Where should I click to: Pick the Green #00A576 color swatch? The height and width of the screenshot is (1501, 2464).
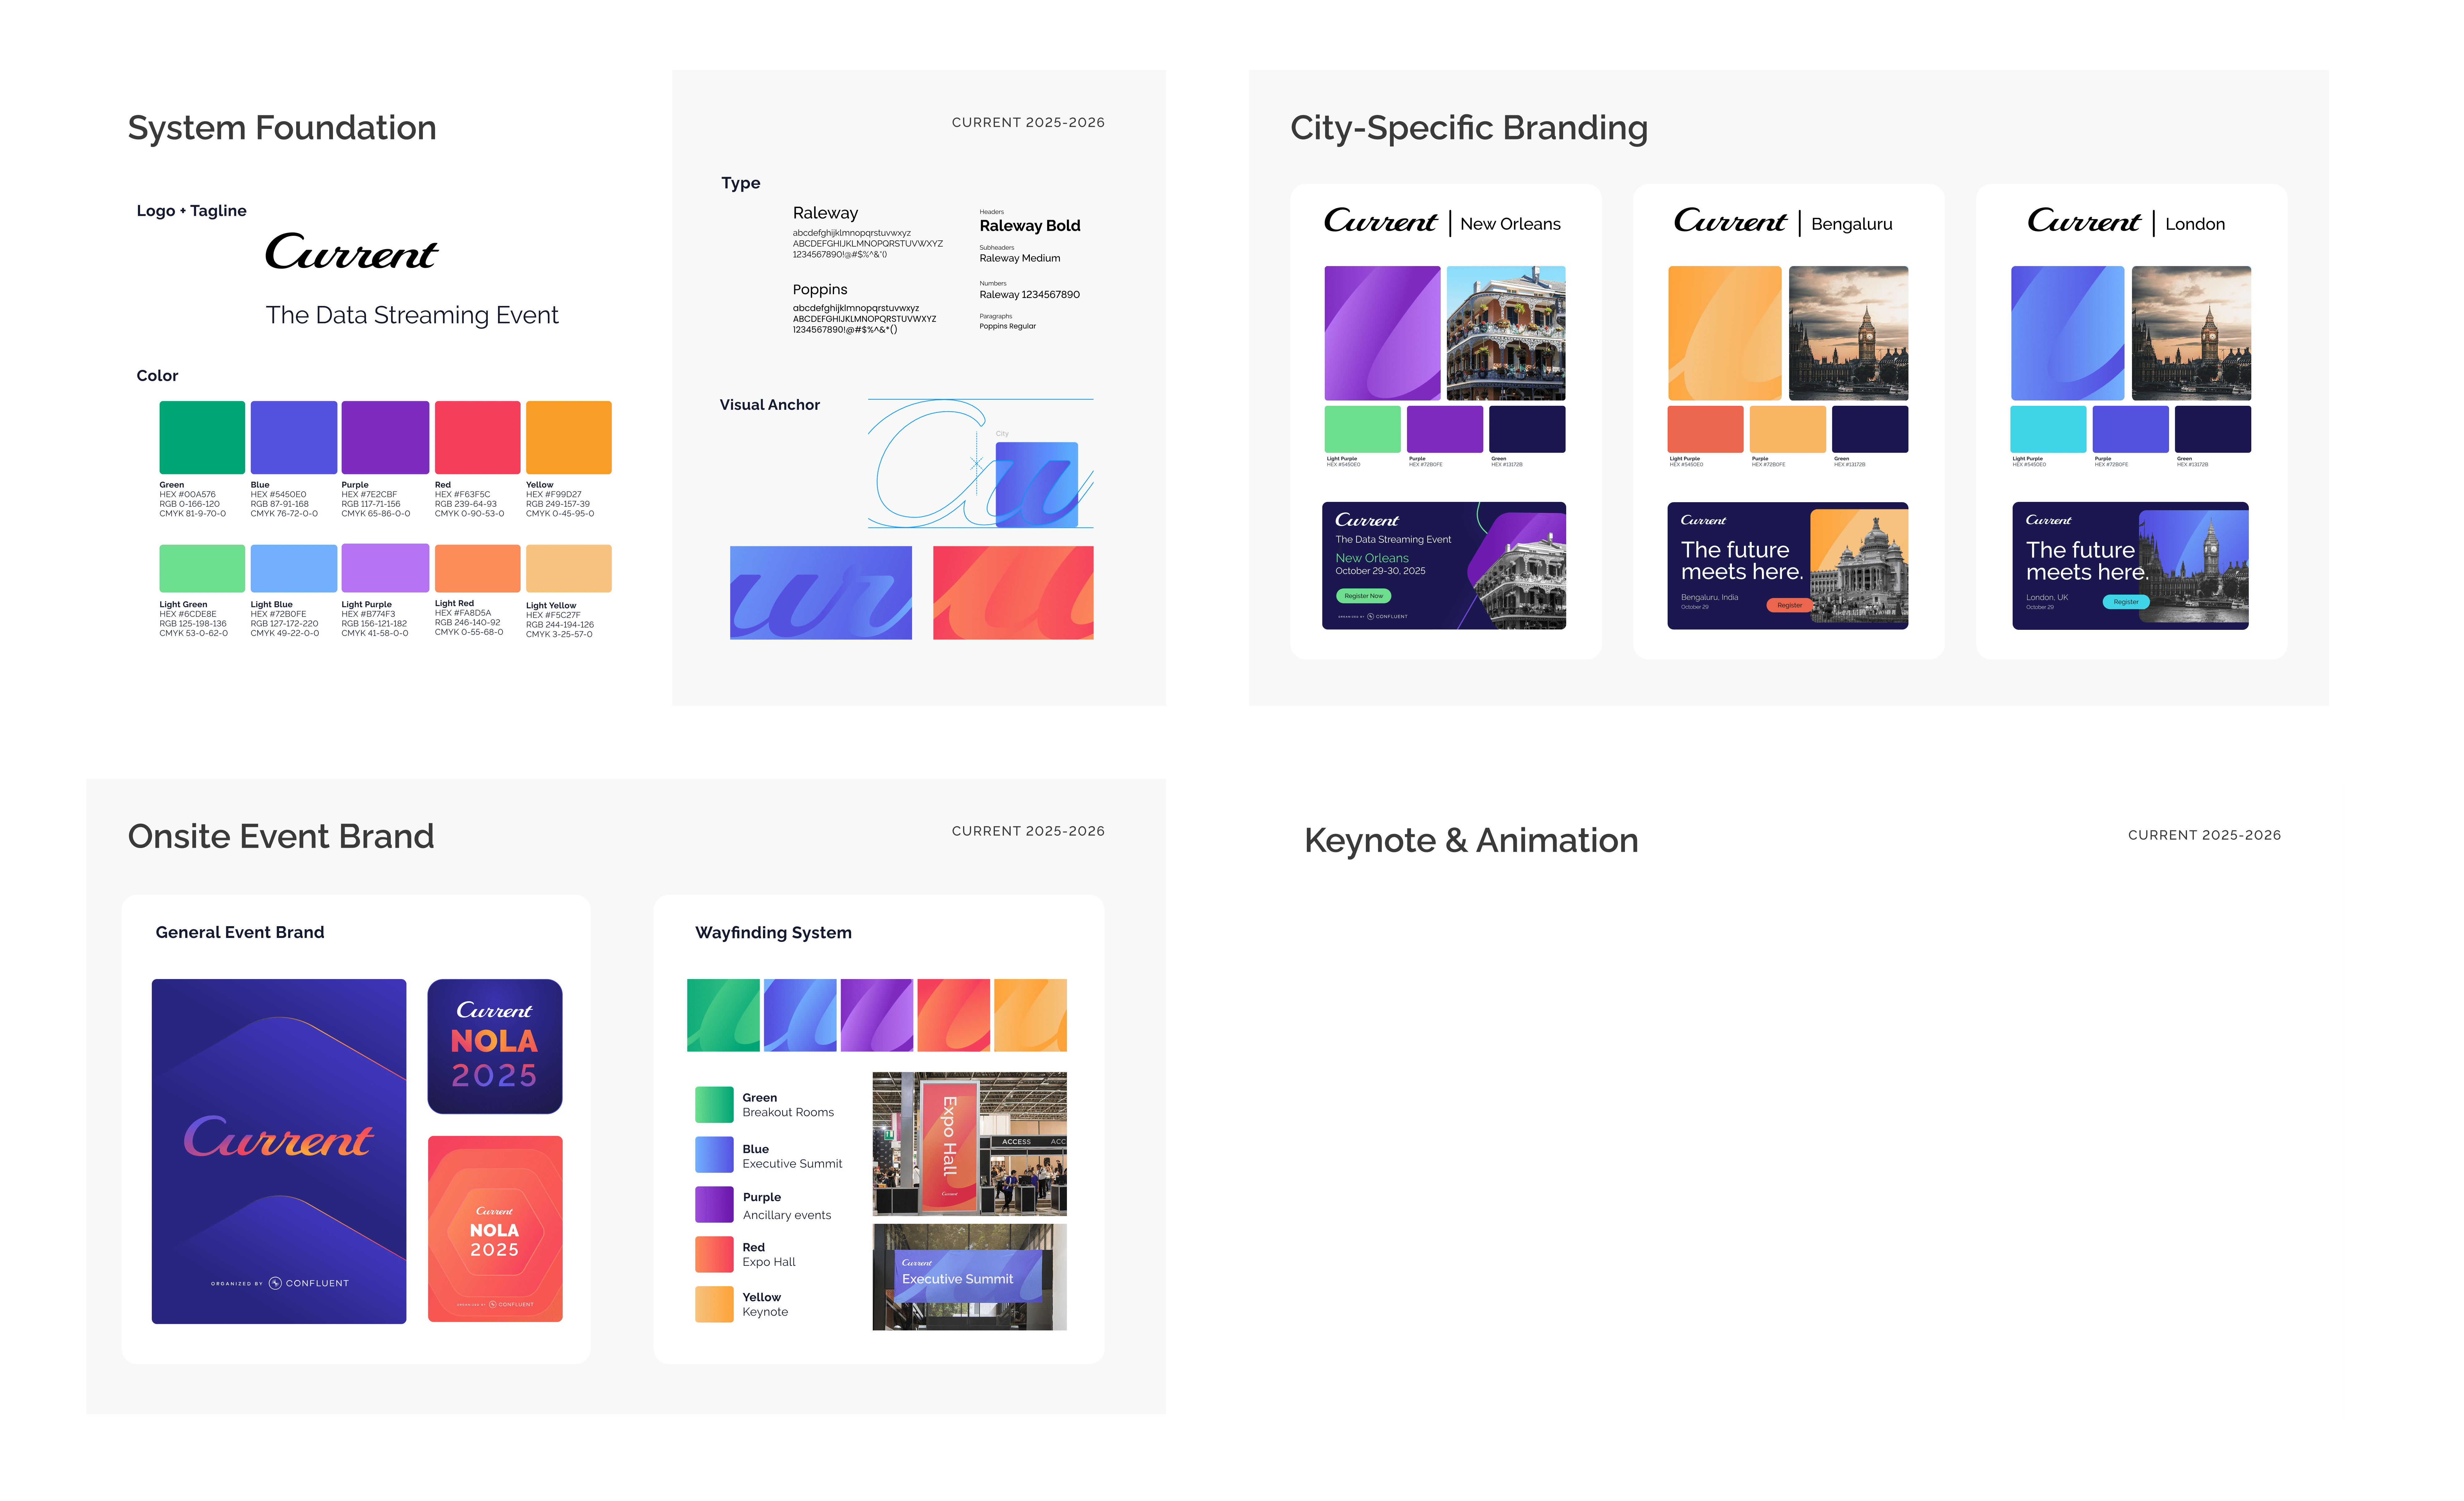point(202,438)
